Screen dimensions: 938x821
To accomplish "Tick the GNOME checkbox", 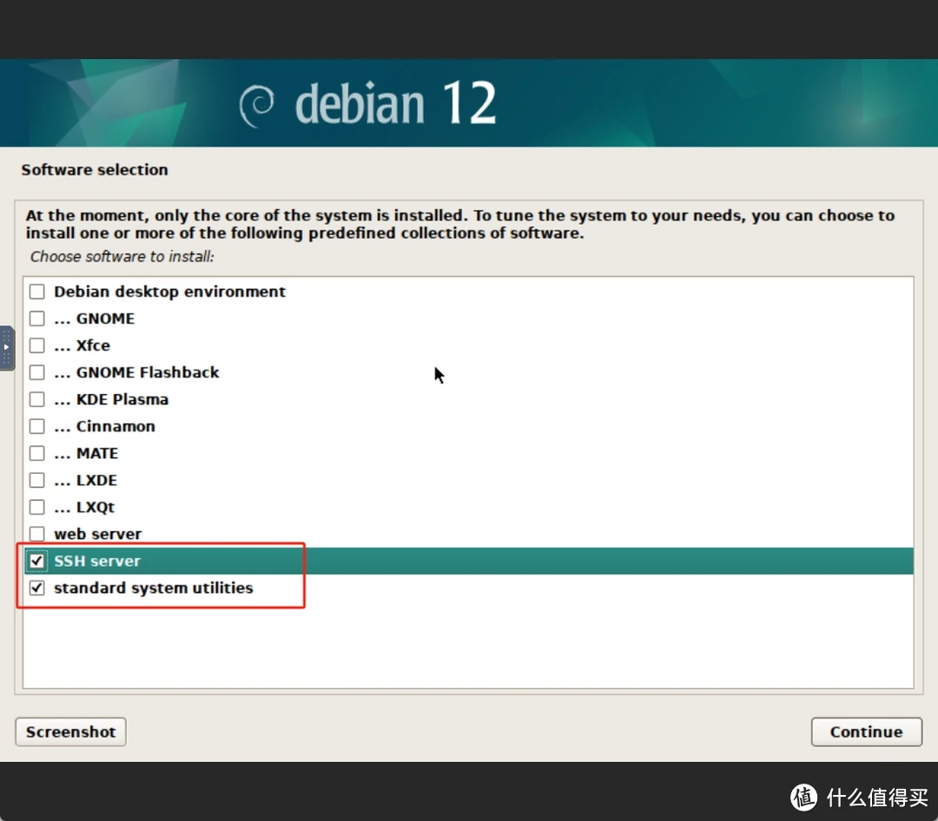I will (x=37, y=319).
